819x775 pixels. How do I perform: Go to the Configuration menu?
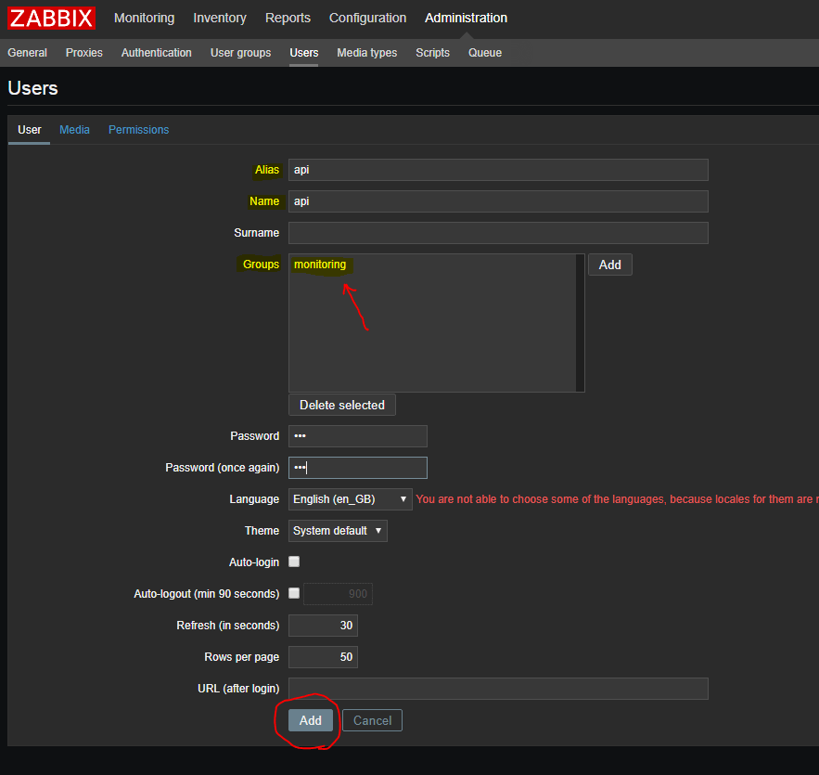point(367,19)
